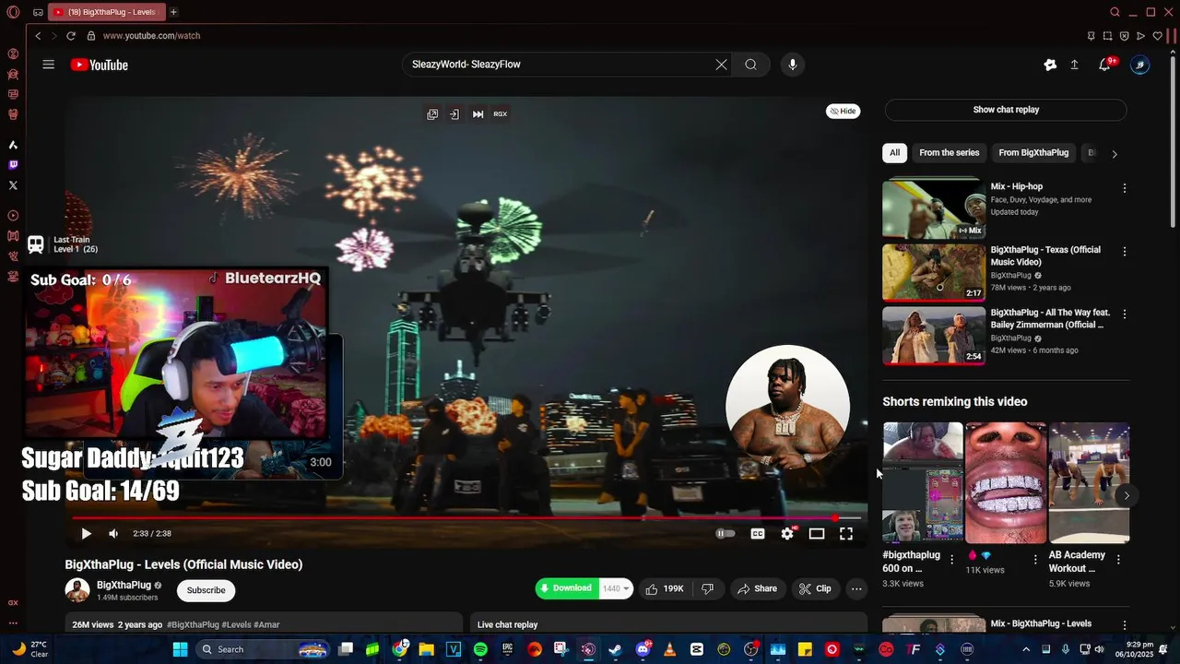Open the All The Way video thumbnail
This screenshot has height=664, width=1180.
coord(934,335)
